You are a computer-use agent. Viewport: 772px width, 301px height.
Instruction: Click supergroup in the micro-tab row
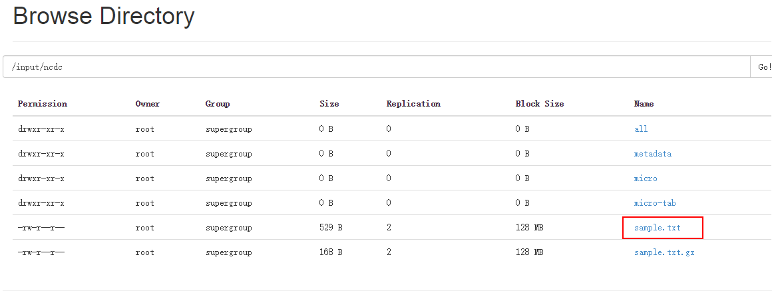coord(228,203)
